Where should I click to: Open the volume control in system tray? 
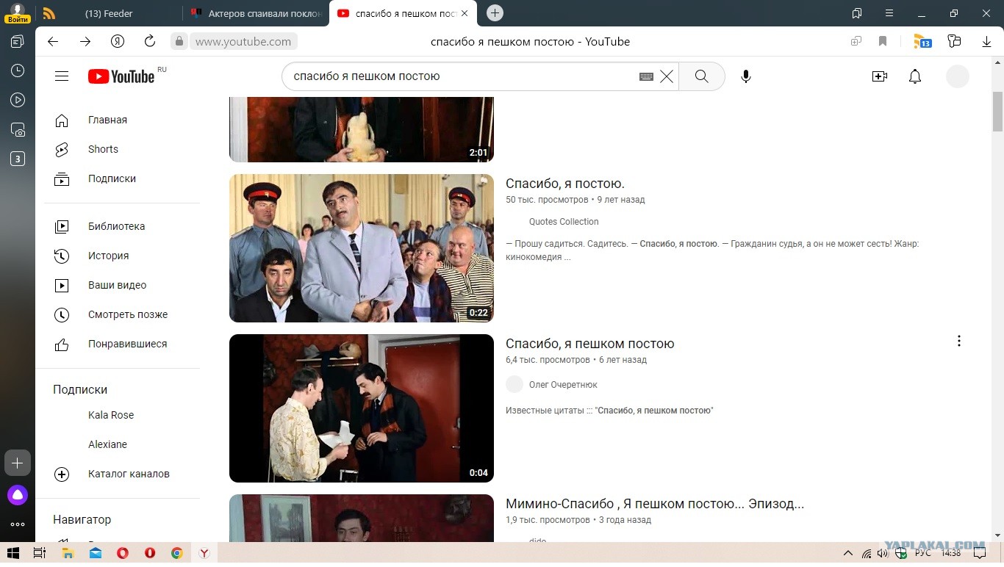pyautogui.click(x=882, y=553)
